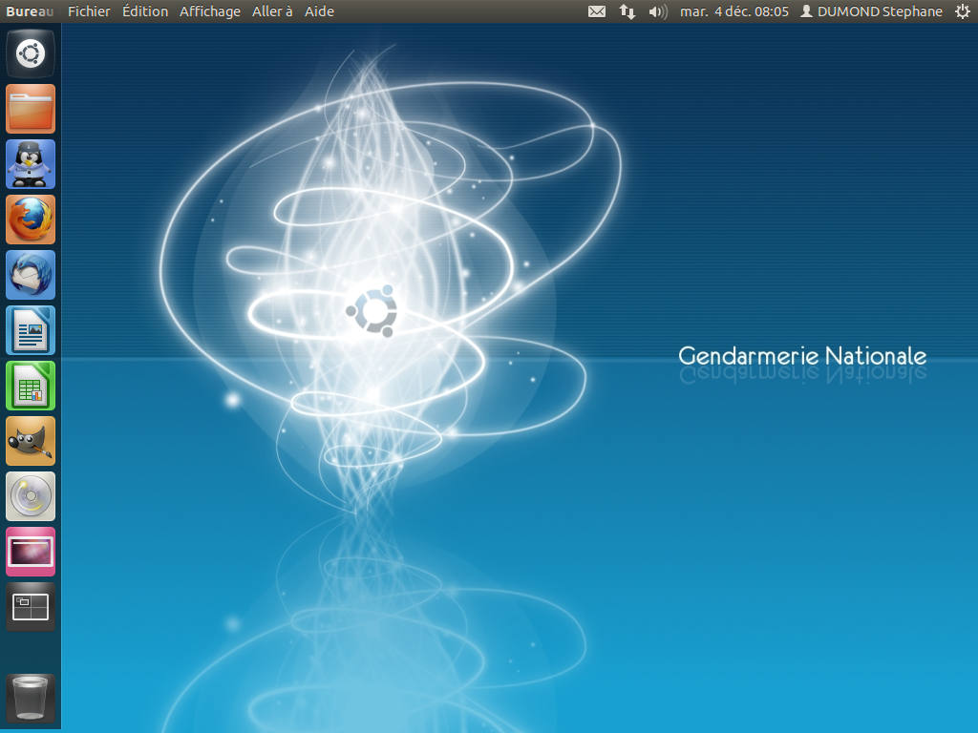Screen dimensions: 978x733
Task: Open the network arrows indicator menu
Action: pyautogui.click(x=626, y=12)
